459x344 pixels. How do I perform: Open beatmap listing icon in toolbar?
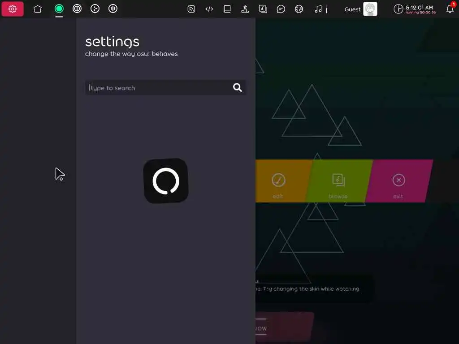tap(263, 9)
